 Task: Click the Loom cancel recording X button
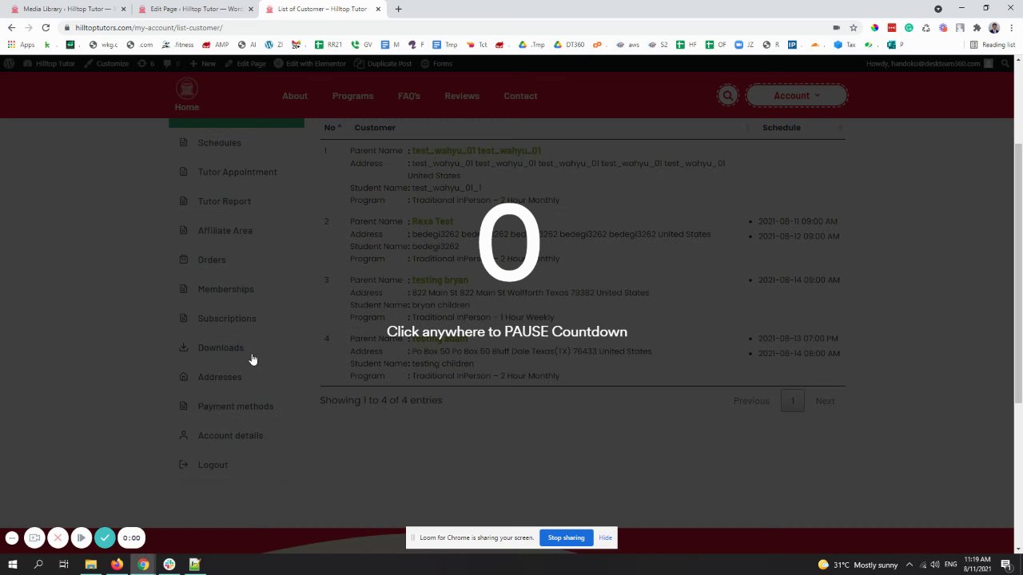pyautogui.click(x=58, y=538)
